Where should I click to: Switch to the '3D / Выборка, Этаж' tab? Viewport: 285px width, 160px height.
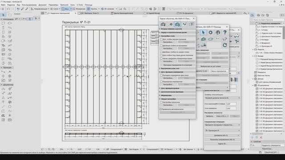90,13
